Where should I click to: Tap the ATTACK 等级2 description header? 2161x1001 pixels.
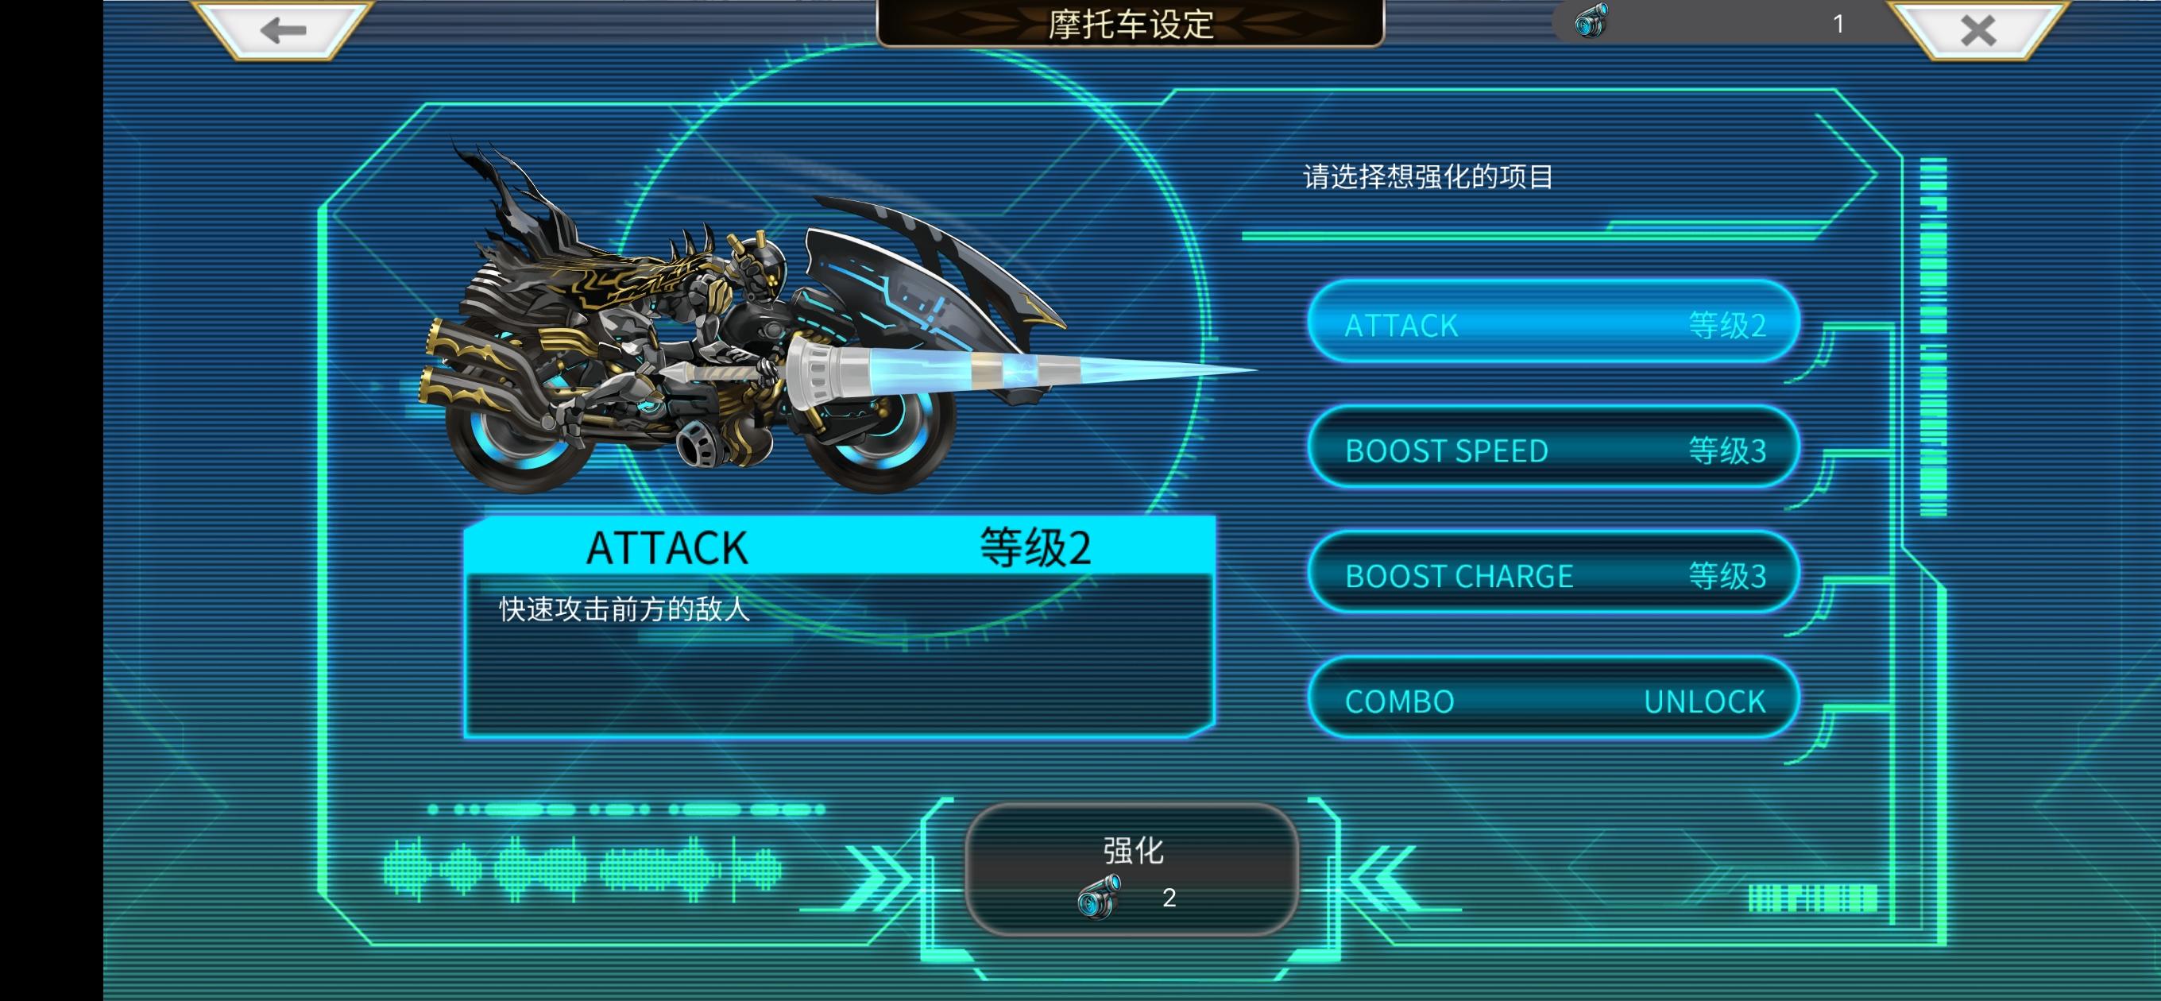[x=839, y=547]
